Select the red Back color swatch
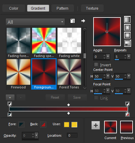Screen dimensions: 135x143 (43, 125)
